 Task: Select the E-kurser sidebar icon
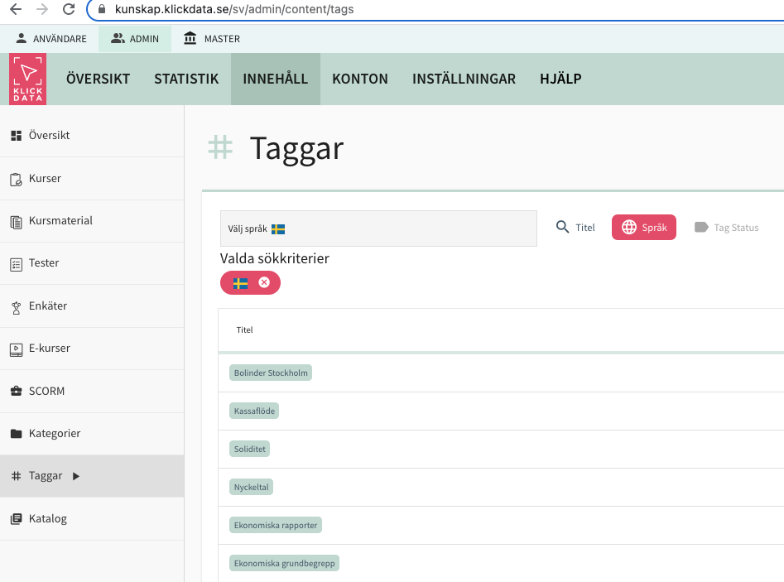(15, 348)
